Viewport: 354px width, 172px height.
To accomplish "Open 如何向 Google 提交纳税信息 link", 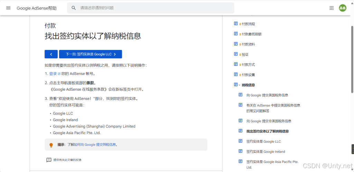I will 95,144.
